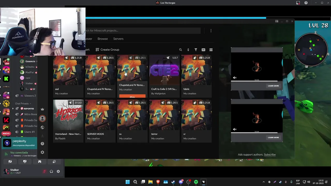The height and width of the screenshot is (186, 331).
Task: Open Brave browser from the taskbar
Action: [158, 182]
